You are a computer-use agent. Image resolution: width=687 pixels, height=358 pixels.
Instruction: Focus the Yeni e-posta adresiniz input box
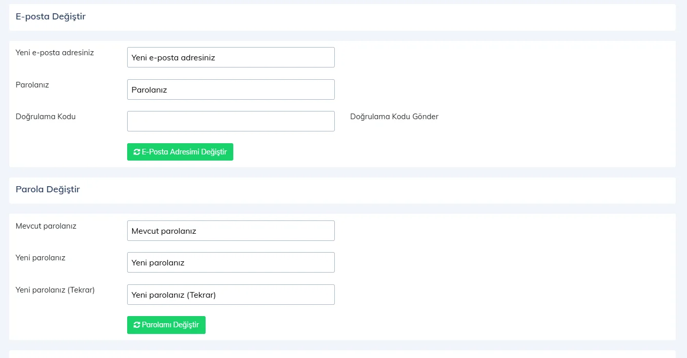click(231, 57)
